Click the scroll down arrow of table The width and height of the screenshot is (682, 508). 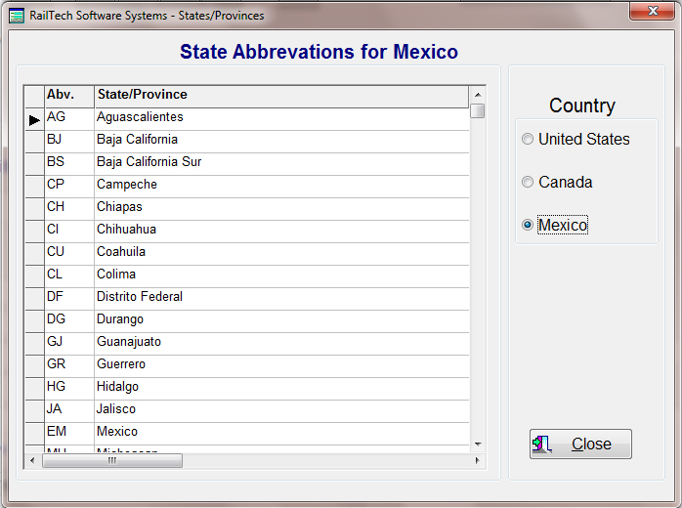pos(478,444)
